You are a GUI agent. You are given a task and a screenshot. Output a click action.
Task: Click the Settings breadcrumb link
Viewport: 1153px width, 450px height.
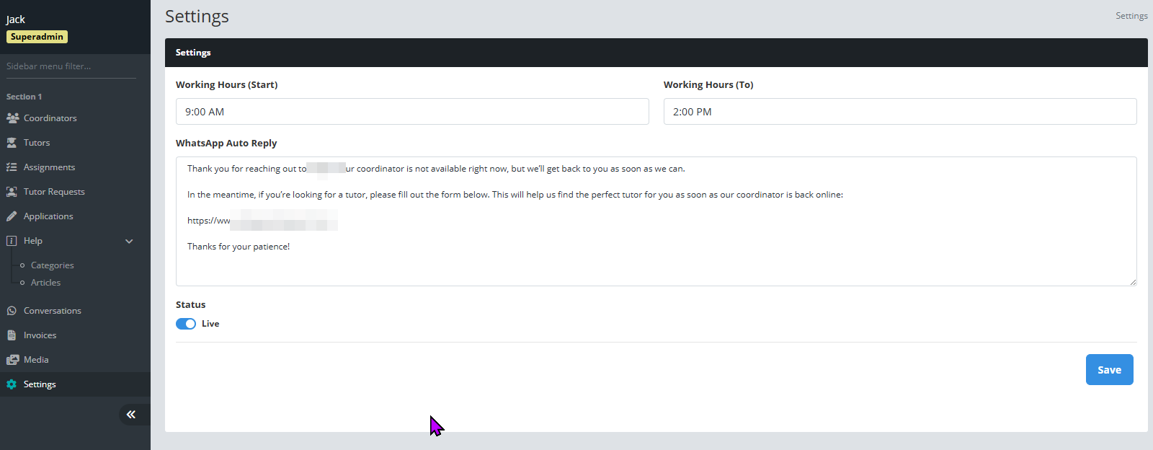1131,16
